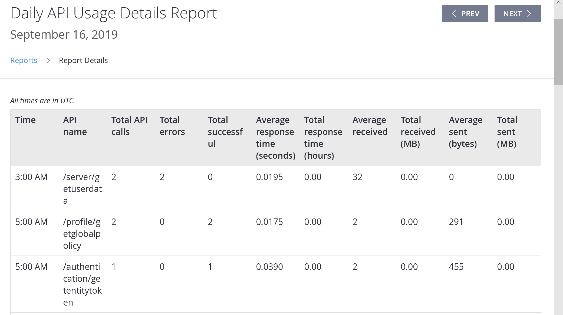
Task: Click the Report Details breadcrumb text
Action: pos(83,60)
